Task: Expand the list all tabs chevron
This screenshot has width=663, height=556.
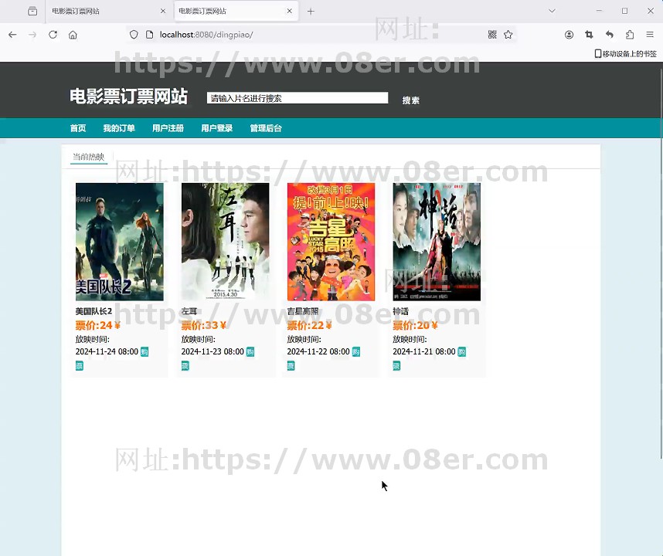Action: tap(552, 11)
